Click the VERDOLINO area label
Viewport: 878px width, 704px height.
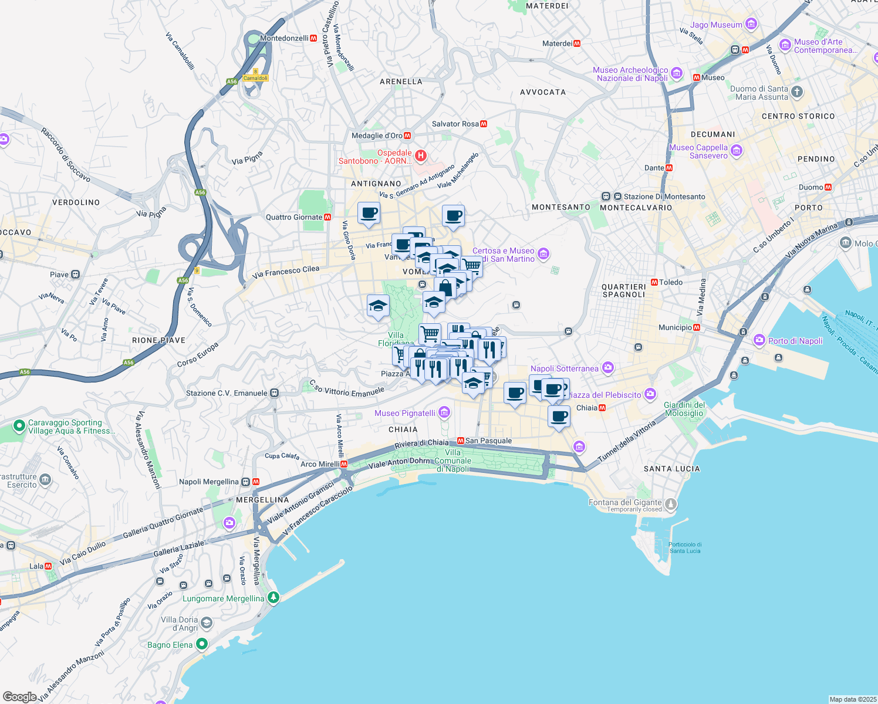point(76,202)
